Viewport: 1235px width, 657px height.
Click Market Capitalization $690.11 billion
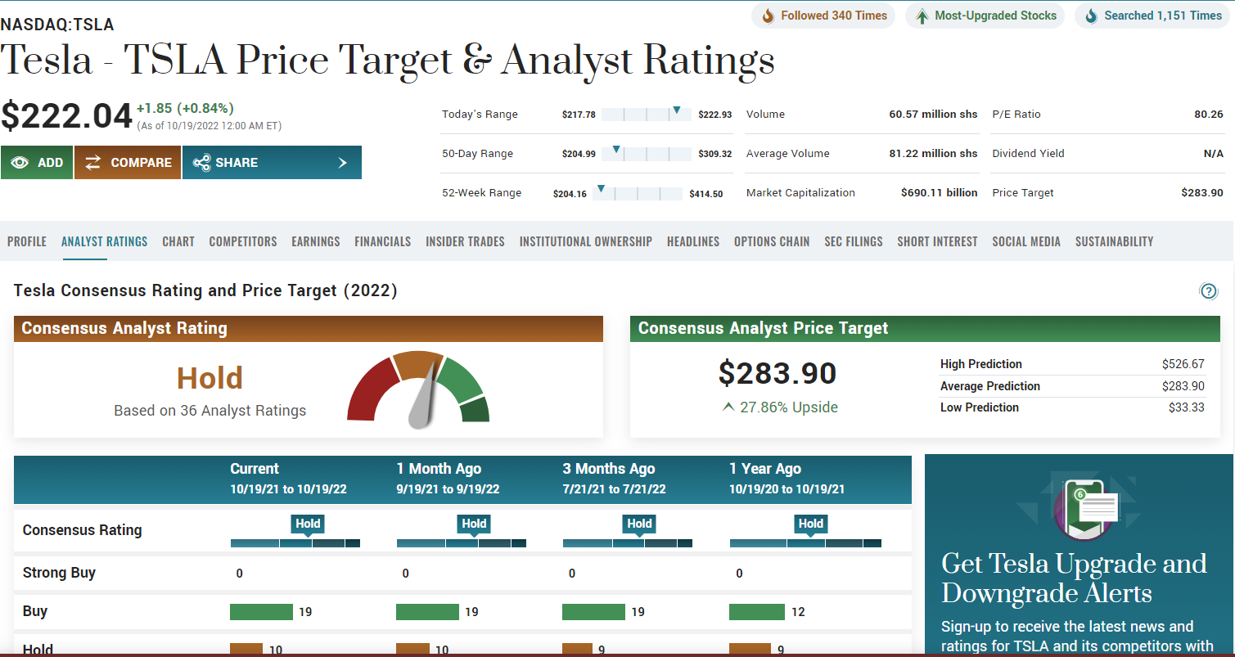tap(940, 193)
